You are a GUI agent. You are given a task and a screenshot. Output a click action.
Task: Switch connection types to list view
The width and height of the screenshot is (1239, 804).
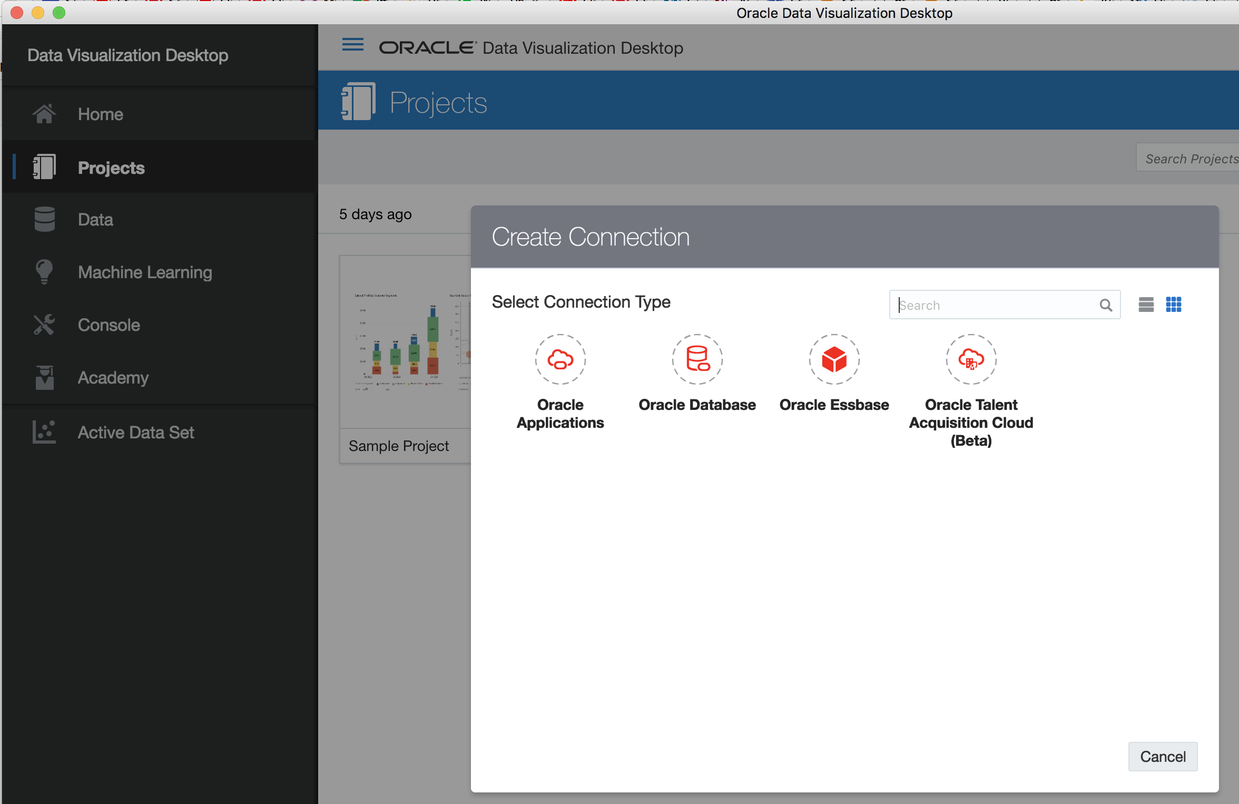(x=1146, y=305)
